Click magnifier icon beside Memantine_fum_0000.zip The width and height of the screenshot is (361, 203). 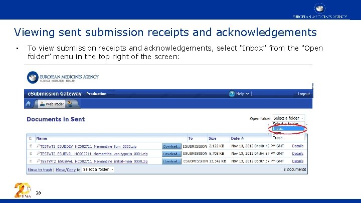[38, 146]
